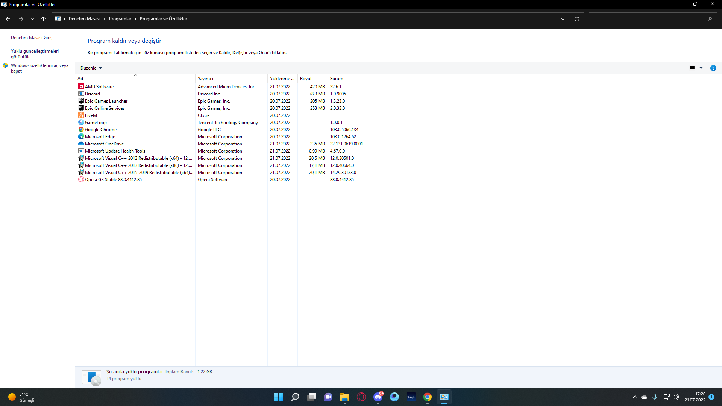Open the Düzenle dropdown menu
Screen dimensions: 722x406
pos(91,68)
